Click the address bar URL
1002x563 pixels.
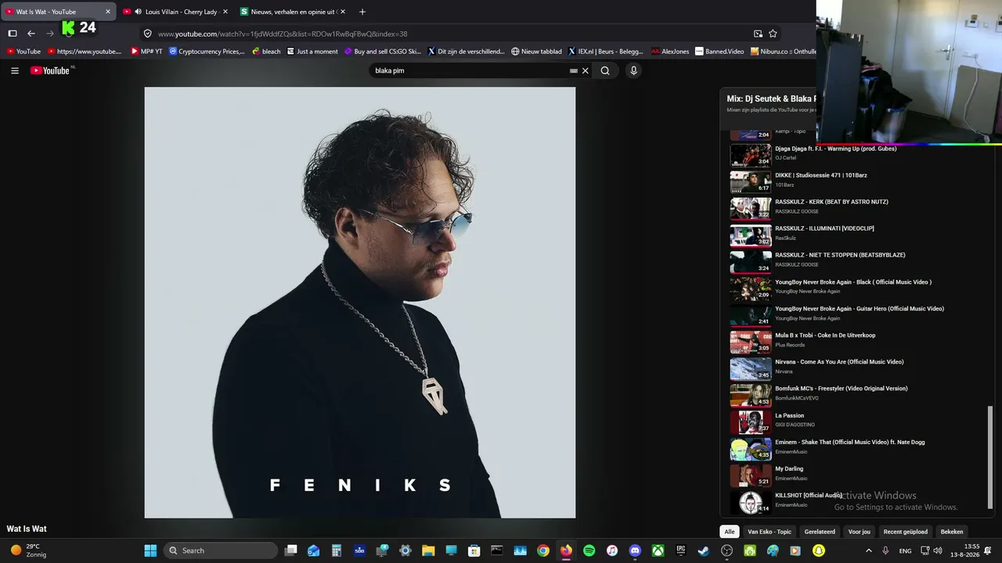click(283, 34)
